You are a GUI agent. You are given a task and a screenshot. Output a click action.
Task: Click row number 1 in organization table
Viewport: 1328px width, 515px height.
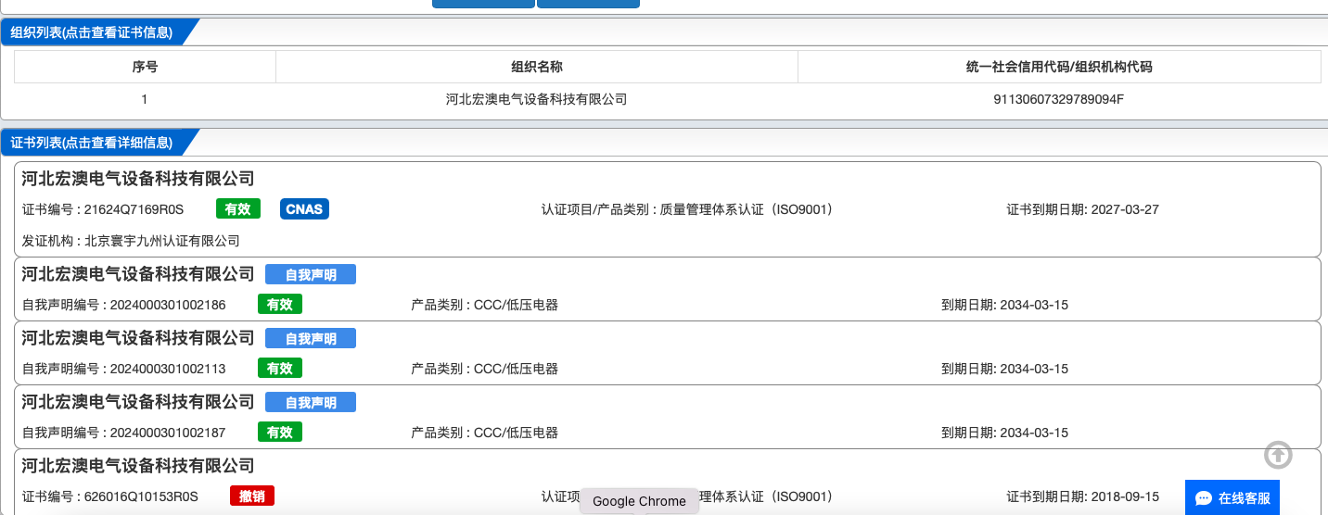[x=145, y=99]
